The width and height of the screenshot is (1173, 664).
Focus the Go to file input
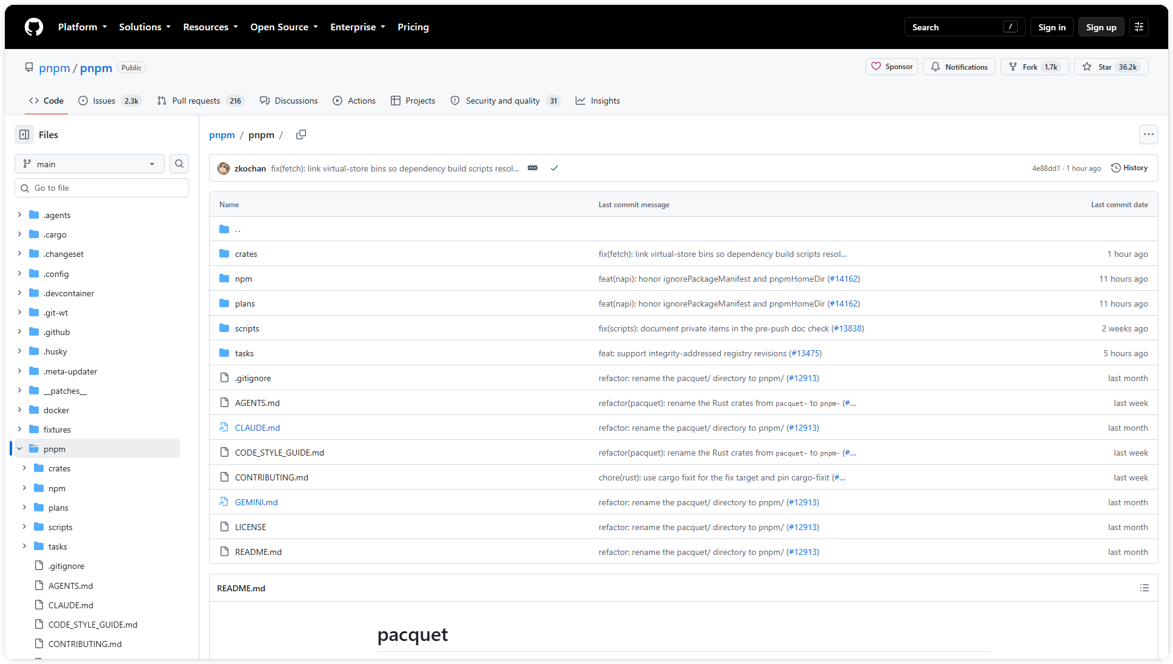pyautogui.click(x=102, y=188)
